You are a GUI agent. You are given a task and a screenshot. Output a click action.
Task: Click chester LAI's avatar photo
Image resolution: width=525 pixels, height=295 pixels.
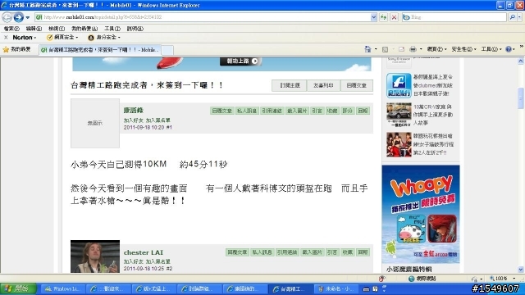pyautogui.click(x=95, y=256)
